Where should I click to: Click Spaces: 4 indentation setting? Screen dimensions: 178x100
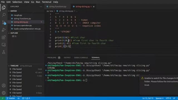pos(159,98)
